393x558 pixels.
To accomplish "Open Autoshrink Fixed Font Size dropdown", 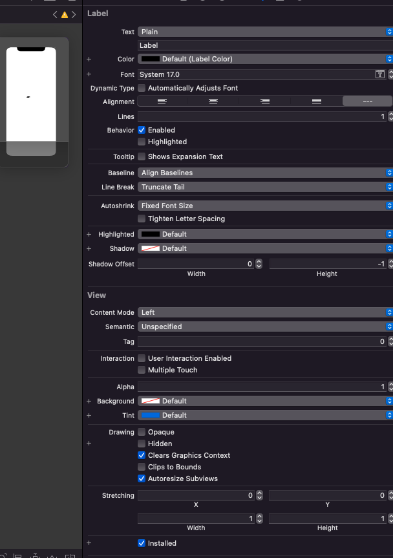I will click(x=265, y=206).
